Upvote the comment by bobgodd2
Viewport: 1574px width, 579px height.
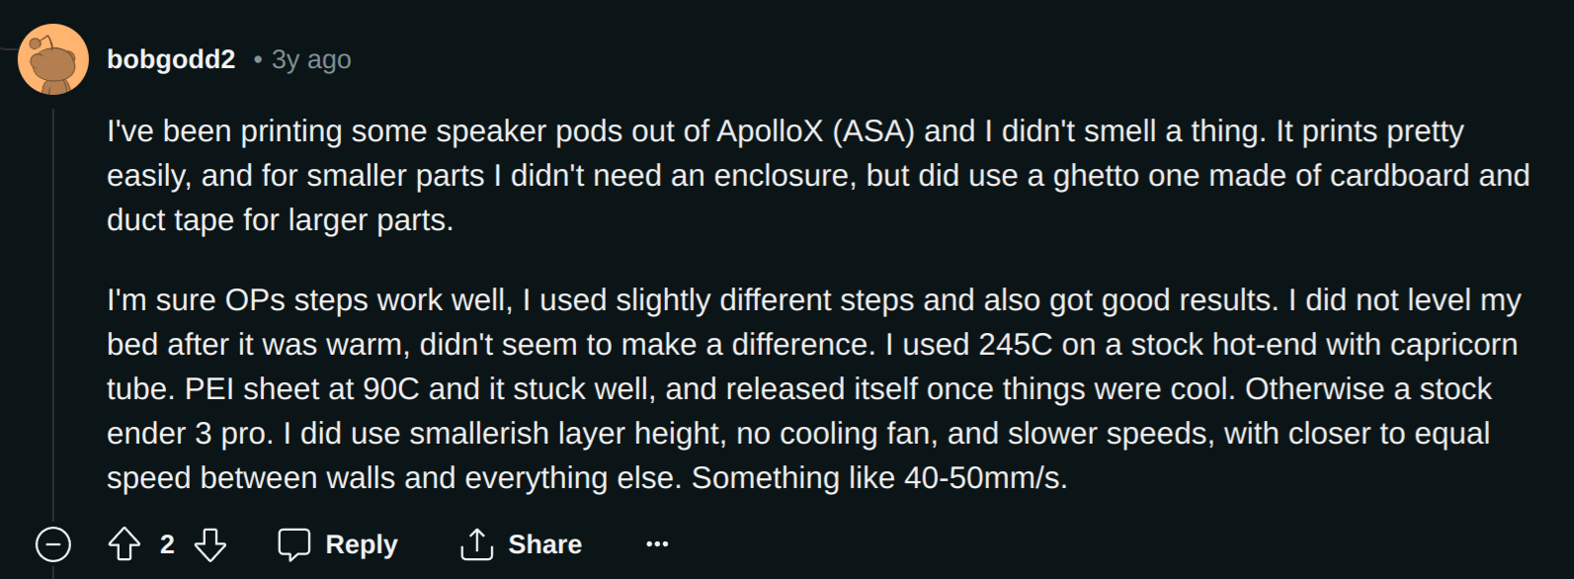point(124,544)
